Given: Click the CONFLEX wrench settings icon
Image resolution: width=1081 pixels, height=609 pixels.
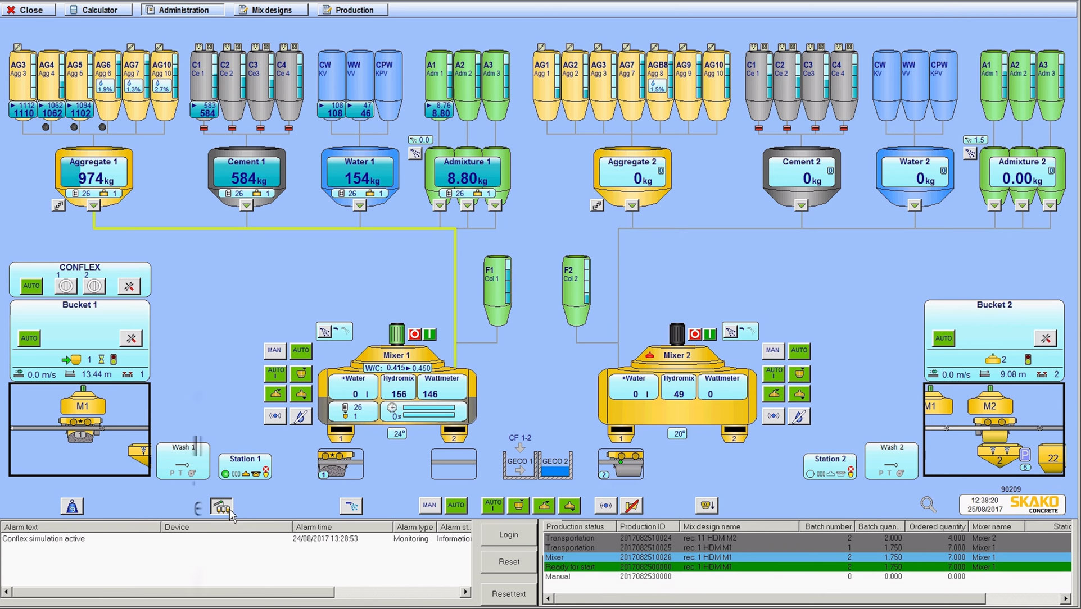Looking at the screenshot, I should point(129,286).
